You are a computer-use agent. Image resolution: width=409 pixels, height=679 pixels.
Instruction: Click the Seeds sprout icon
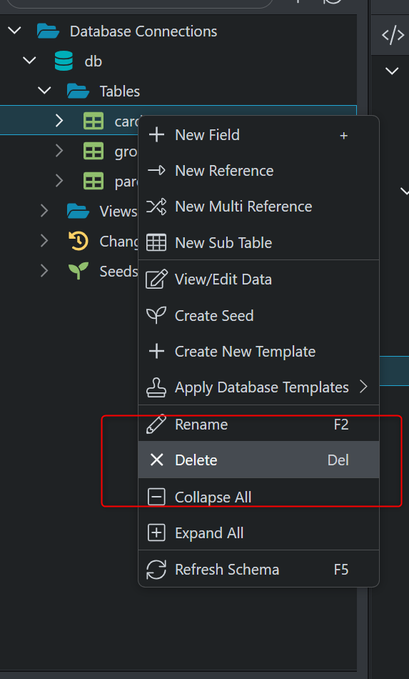coord(79,271)
